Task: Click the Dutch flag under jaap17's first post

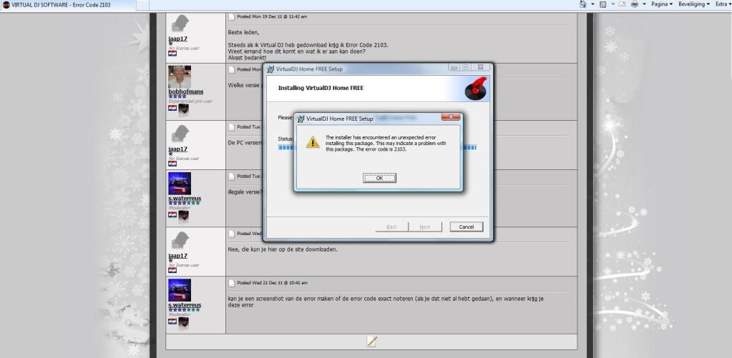Action: 172,54
